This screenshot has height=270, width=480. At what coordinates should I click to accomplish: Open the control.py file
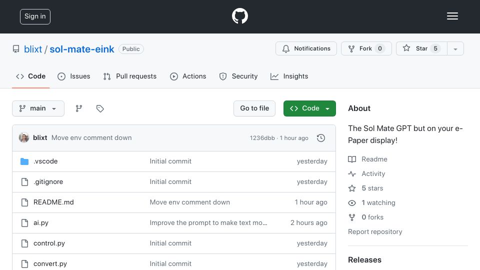(x=49, y=243)
